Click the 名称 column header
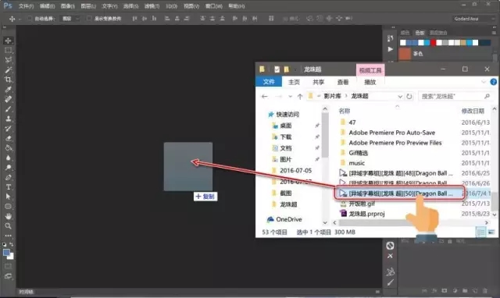This screenshot has height=298, width=500. pyautogui.click(x=345, y=111)
